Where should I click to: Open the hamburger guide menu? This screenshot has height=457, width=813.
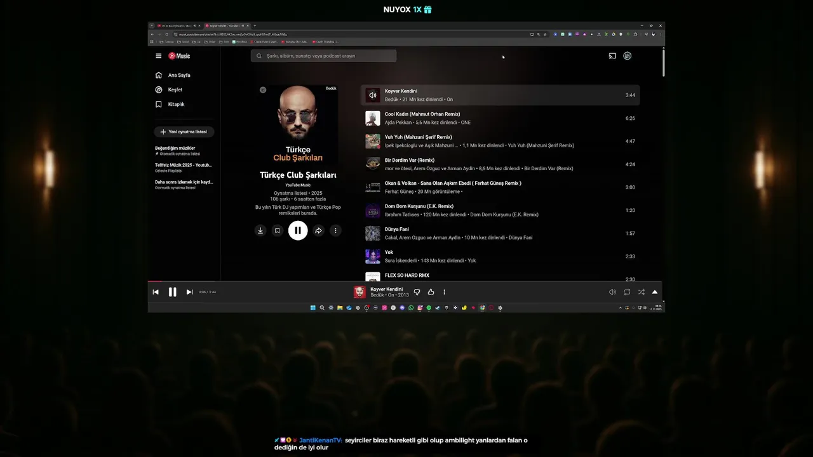pyautogui.click(x=158, y=56)
